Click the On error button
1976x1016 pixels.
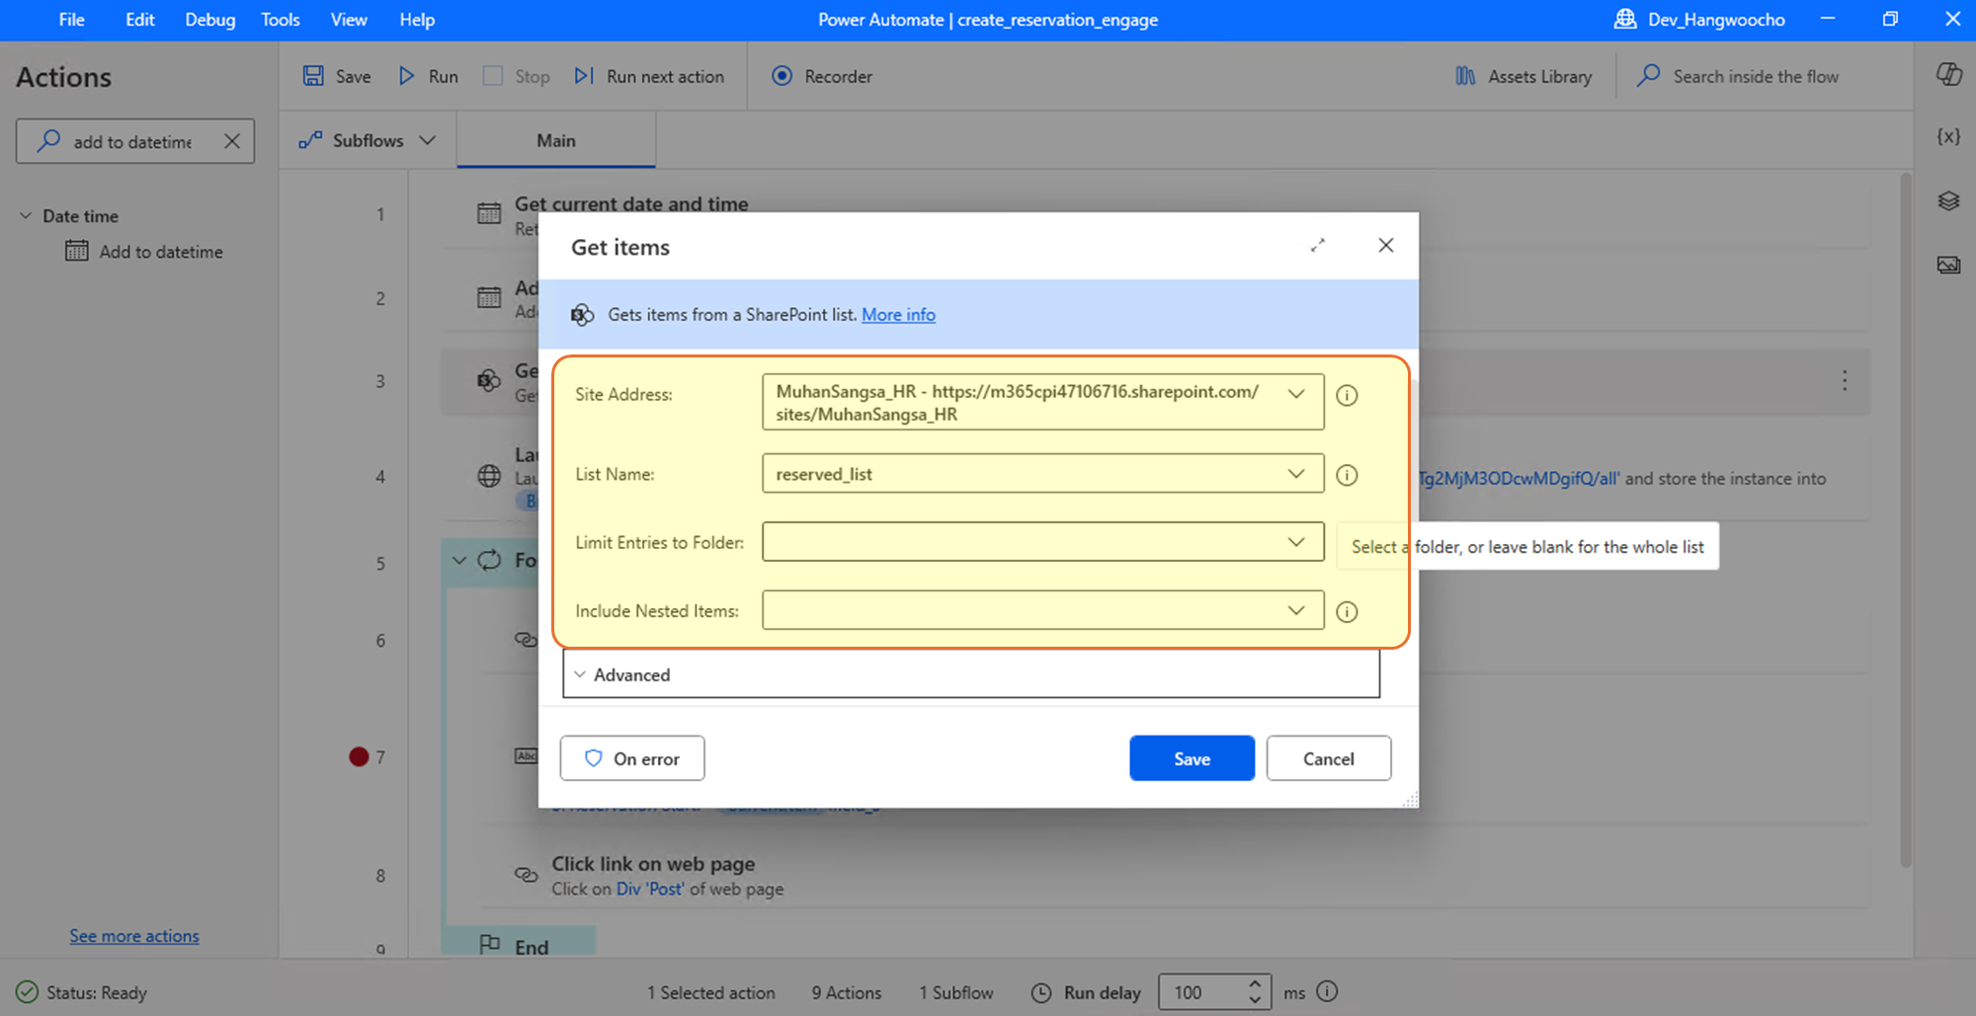632,758
